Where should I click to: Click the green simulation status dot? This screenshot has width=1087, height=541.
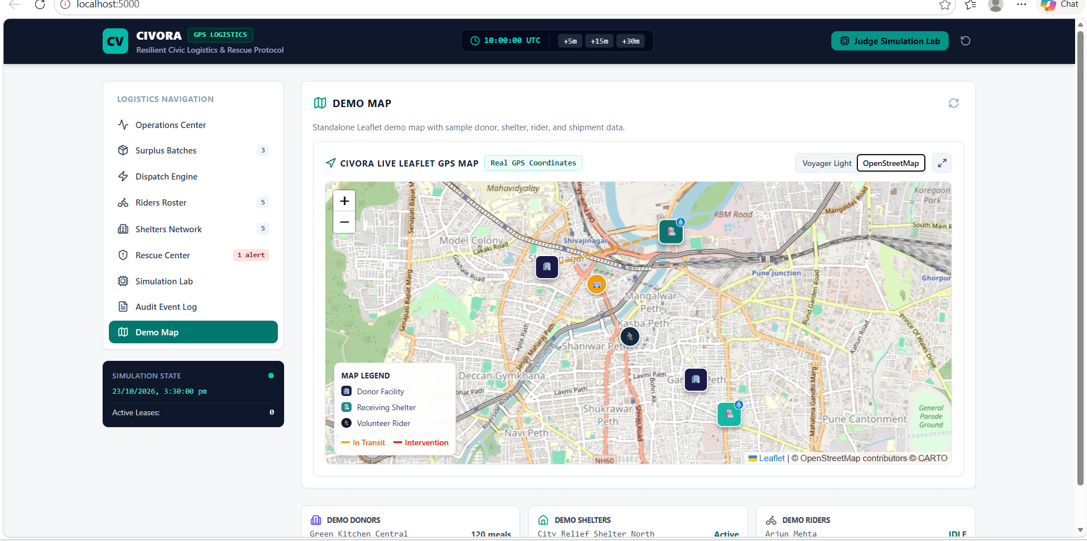click(x=271, y=376)
